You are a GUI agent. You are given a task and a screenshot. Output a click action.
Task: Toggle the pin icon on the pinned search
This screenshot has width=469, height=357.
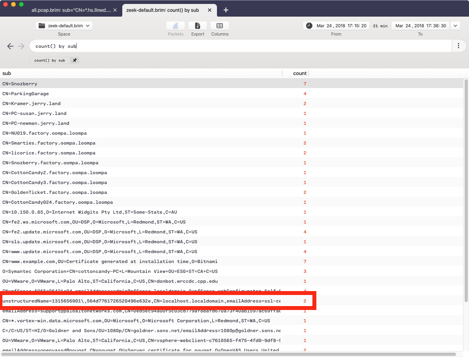[75, 60]
